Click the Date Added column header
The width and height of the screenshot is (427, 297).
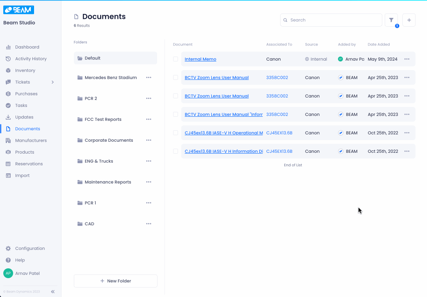click(x=379, y=44)
